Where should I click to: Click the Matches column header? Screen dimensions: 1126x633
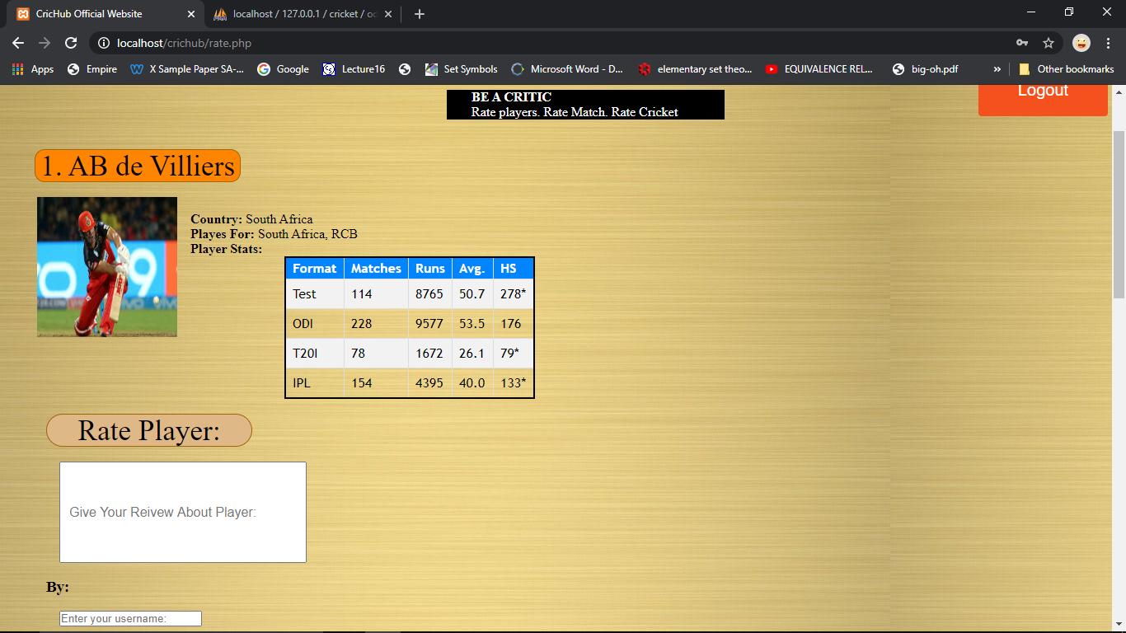point(376,268)
